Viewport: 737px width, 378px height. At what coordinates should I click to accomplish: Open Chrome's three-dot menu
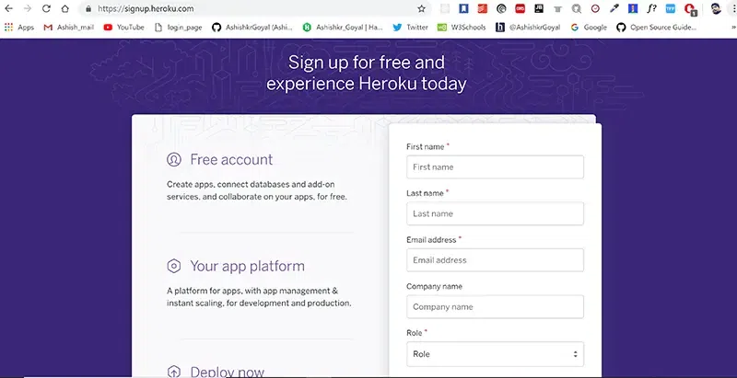pos(731,8)
